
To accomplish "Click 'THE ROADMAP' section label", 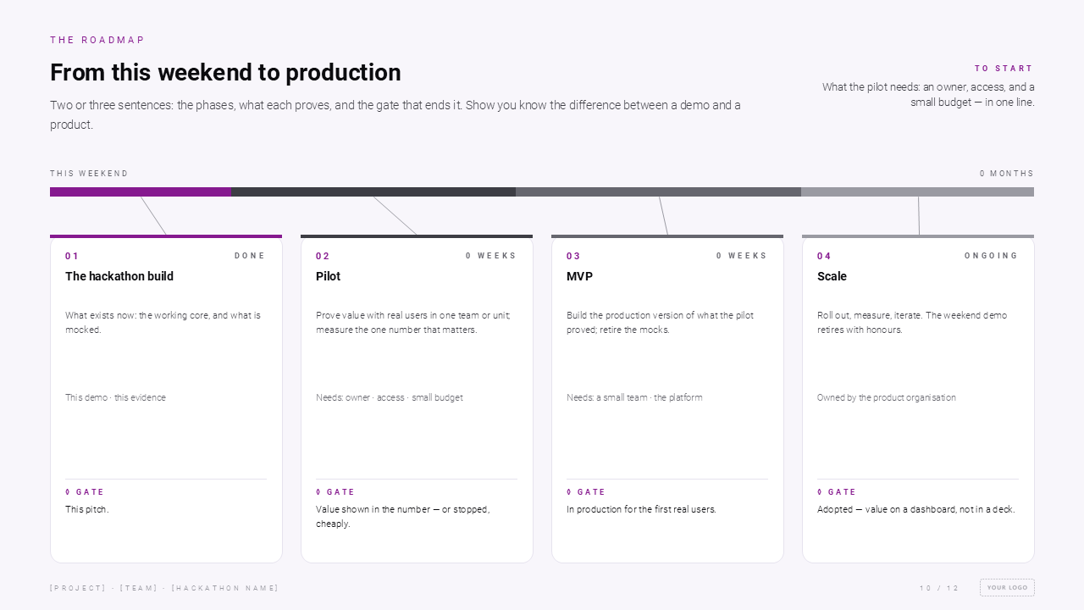I will click(97, 40).
